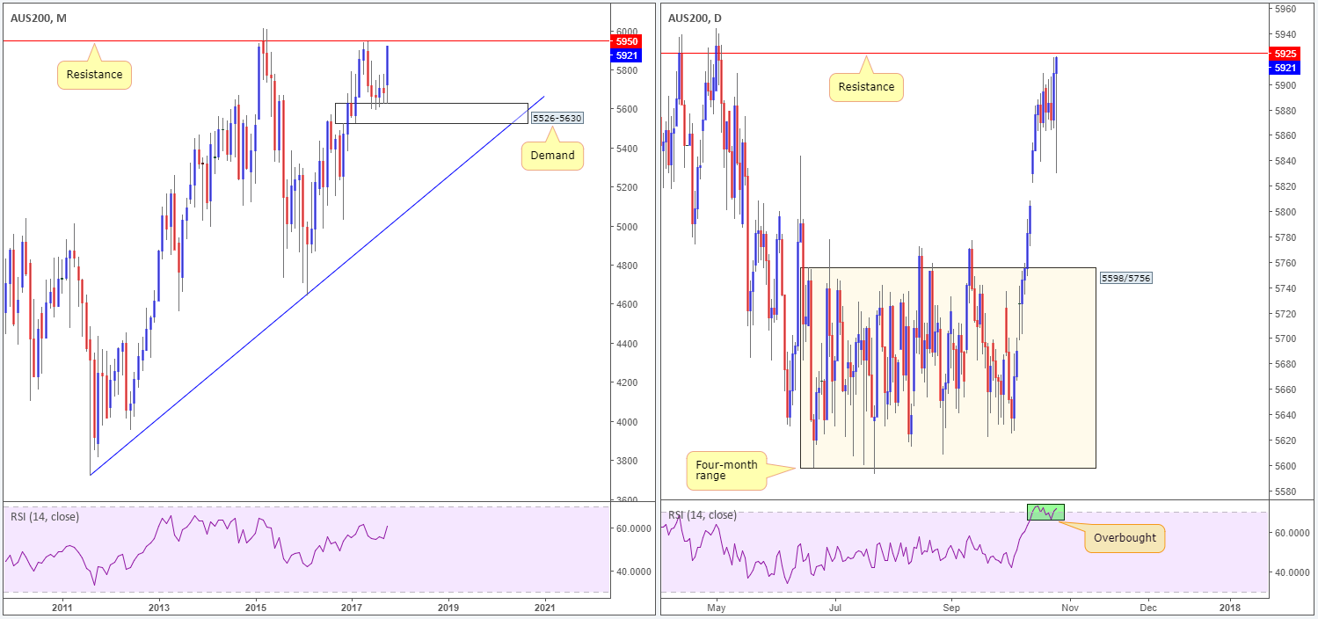Click the 2017 time axis label
The height and width of the screenshot is (619, 1318).
click(x=352, y=607)
